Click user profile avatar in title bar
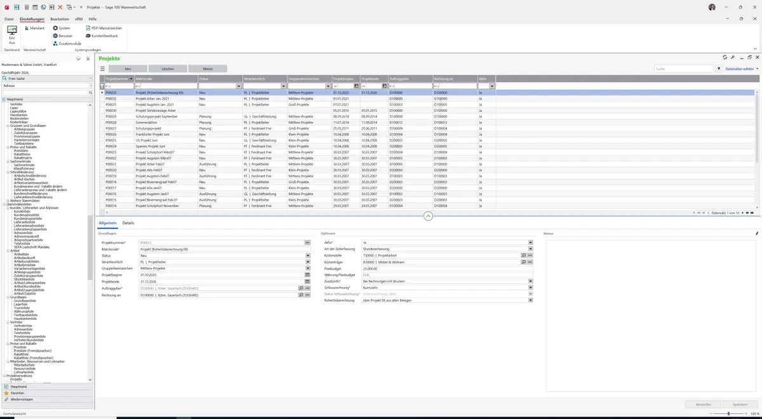Screen dimensions: 762x419 point(712,7)
